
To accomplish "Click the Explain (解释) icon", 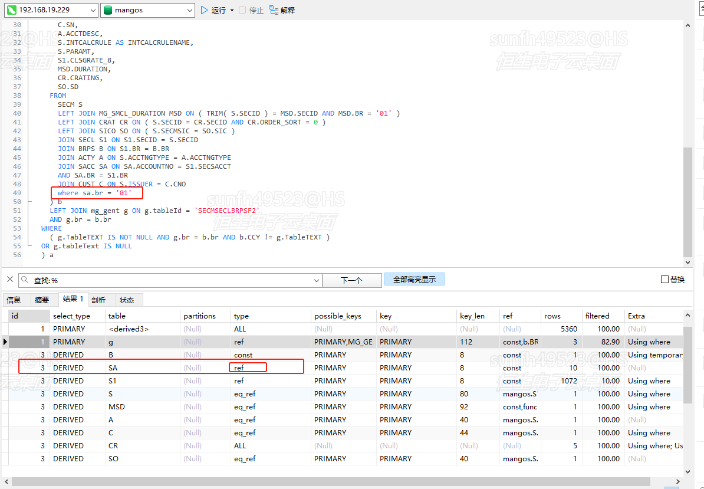I will pyautogui.click(x=274, y=10).
